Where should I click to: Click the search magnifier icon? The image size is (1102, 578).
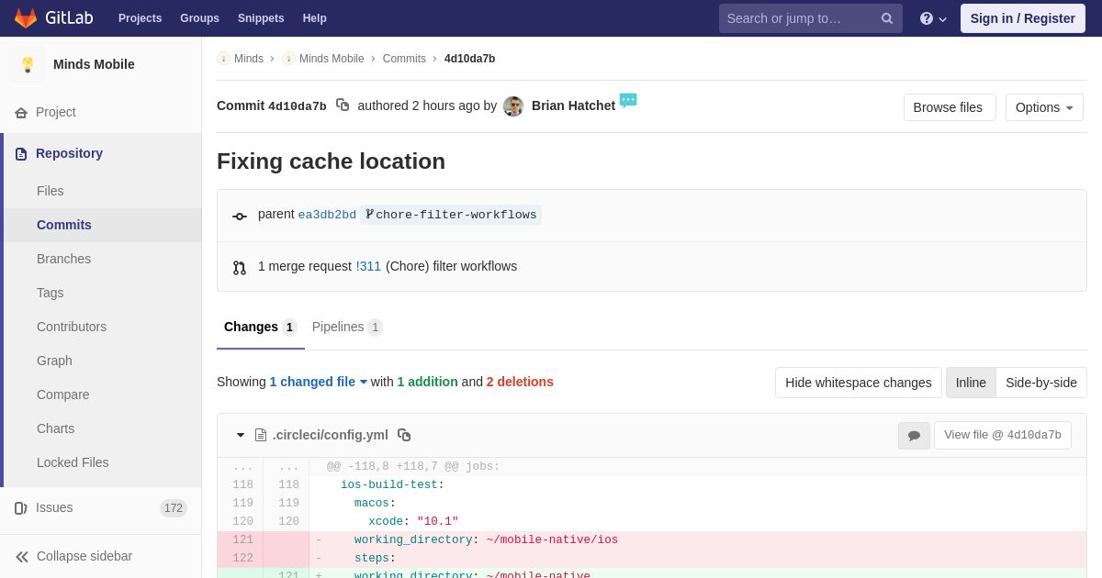pos(886,18)
